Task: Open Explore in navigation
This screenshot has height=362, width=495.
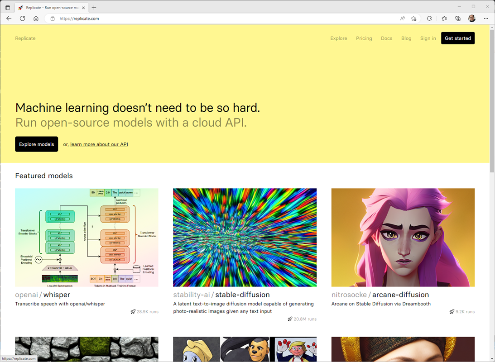Action: [x=338, y=38]
